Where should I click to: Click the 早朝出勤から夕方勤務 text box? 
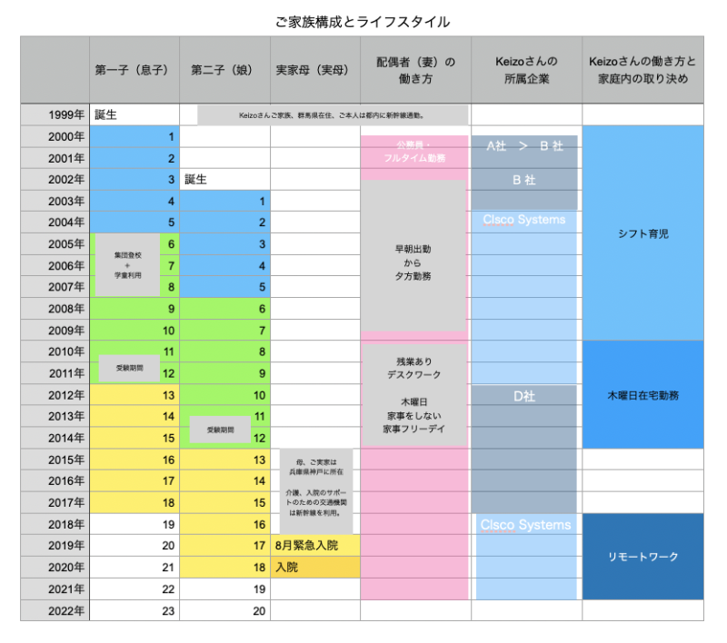tap(414, 254)
